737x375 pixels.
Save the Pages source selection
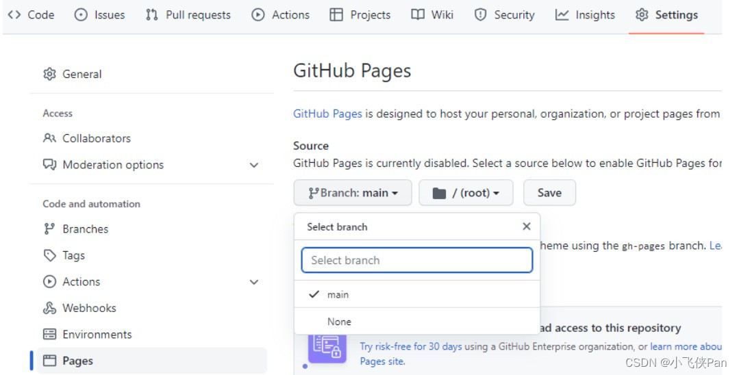pos(549,193)
